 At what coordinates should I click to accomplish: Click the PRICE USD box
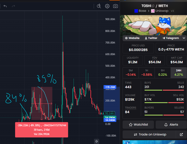[138, 48]
